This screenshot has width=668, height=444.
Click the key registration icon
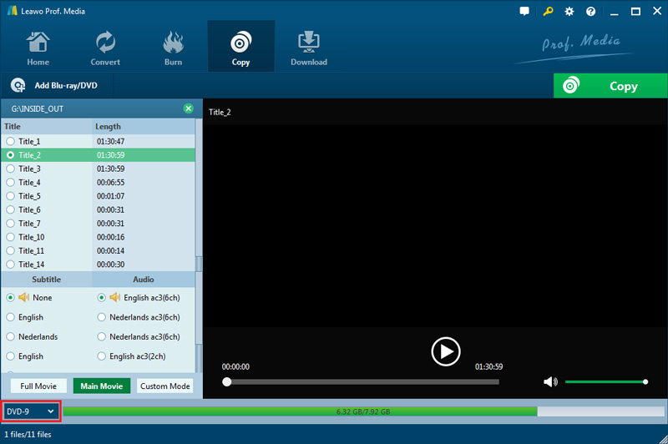click(547, 12)
